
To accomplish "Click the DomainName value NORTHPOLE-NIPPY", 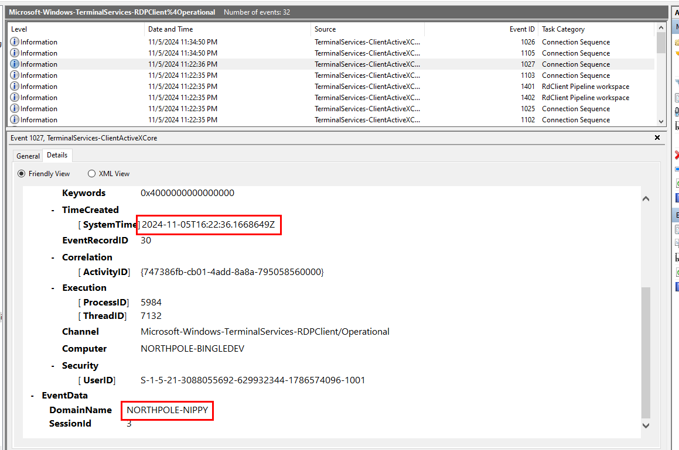I will [x=167, y=410].
